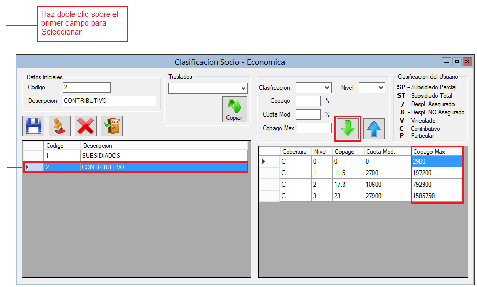Click the Codigo input field
Viewport: 477px width, 287px height.
pos(86,87)
